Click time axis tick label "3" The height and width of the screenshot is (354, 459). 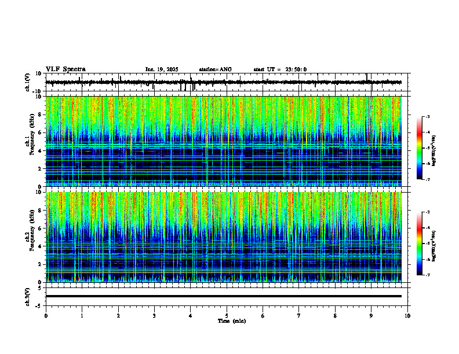[154, 316]
